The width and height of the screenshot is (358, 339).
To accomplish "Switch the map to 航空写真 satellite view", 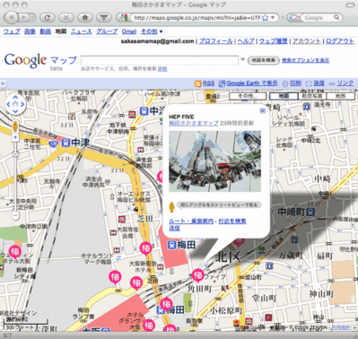I will click(312, 96).
